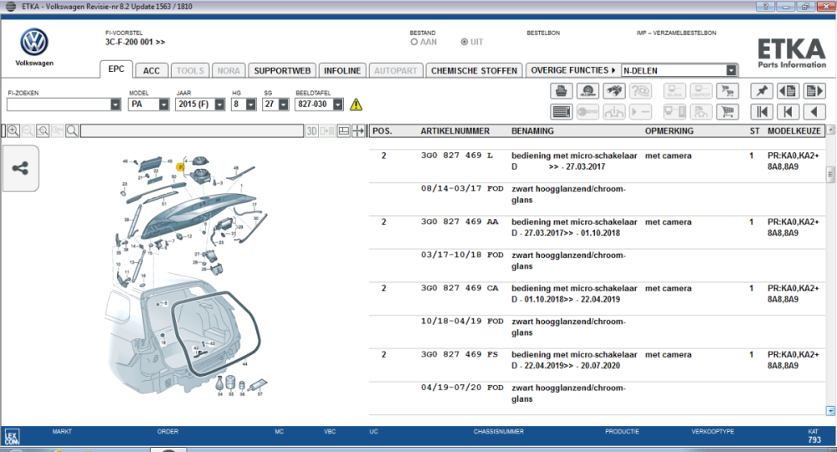The width and height of the screenshot is (837, 452).
Task: Click the wheel/tire accessories icon
Action: 588,90
